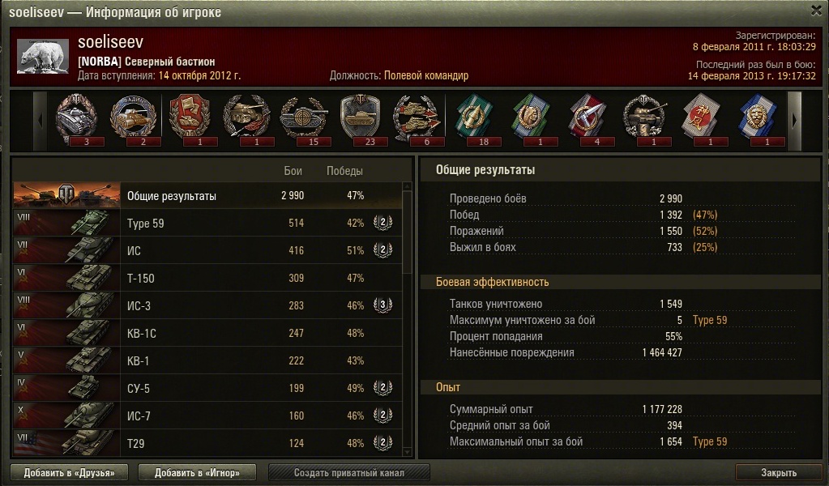Click the two-tanks arrows medal with count 6
The width and height of the screenshot is (829, 486).
click(417, 117)
